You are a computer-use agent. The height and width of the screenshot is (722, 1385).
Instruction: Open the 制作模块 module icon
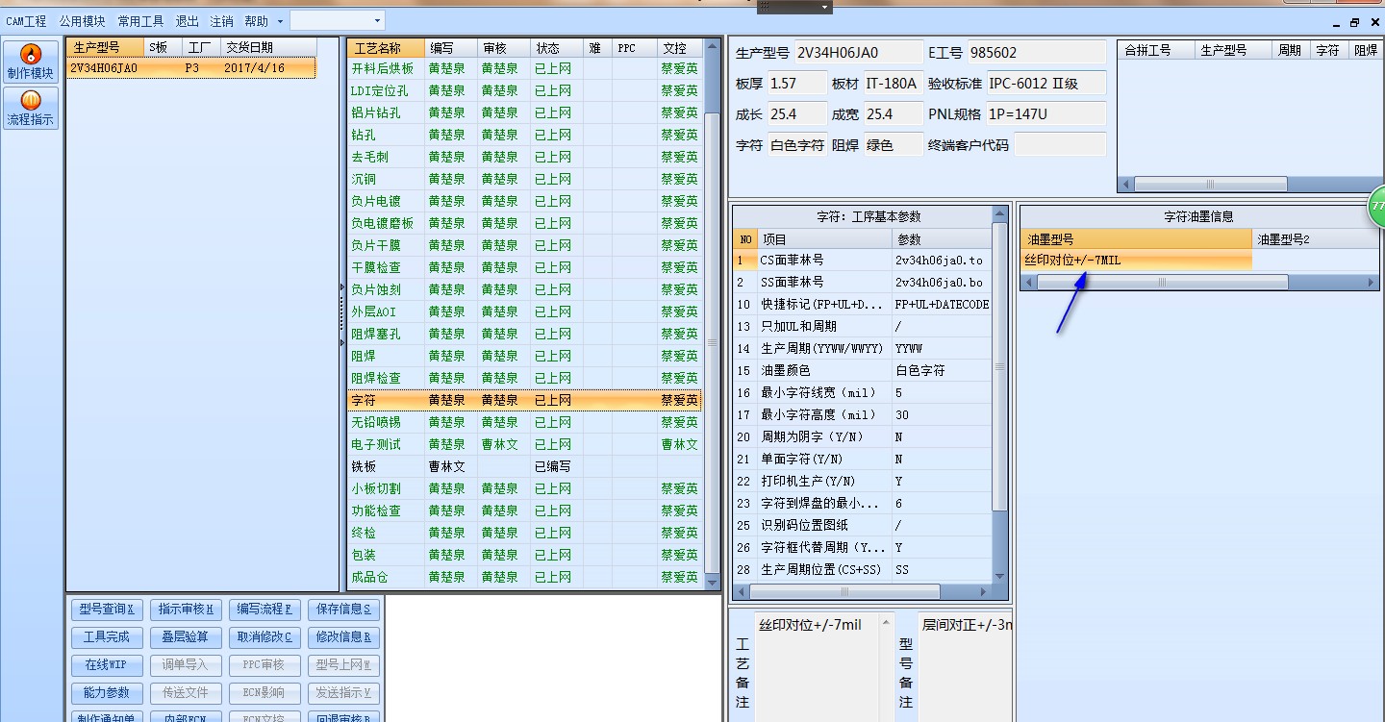tap(31, 62)
